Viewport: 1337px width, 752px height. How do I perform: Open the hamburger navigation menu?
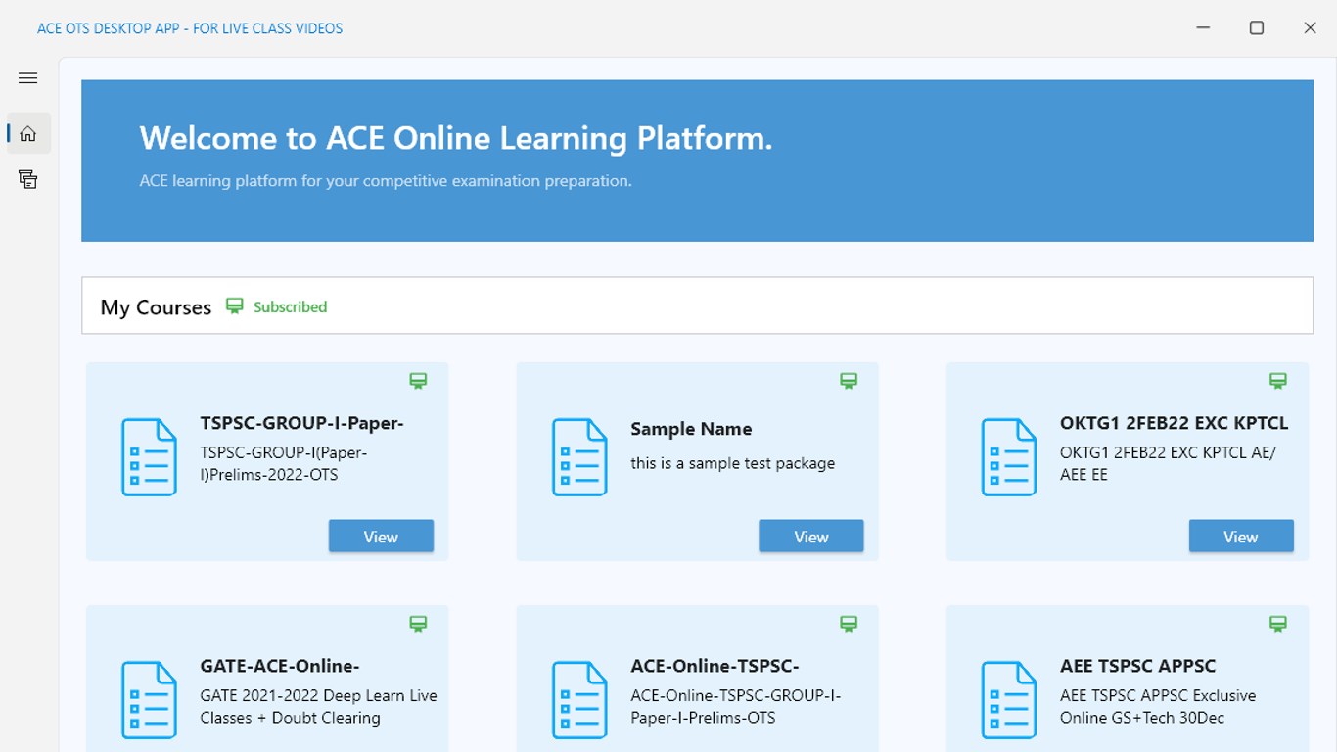click(27, 78)
